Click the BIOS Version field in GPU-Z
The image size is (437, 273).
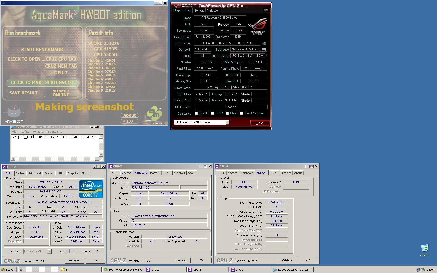(227, 43)
